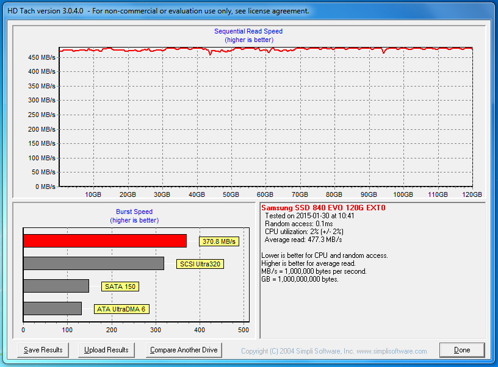
Task: Click the 90GB axis label
Action: point(369,194)
